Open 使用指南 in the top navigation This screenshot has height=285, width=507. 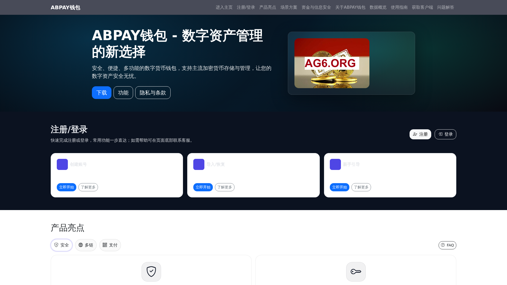tap(399, 7)
